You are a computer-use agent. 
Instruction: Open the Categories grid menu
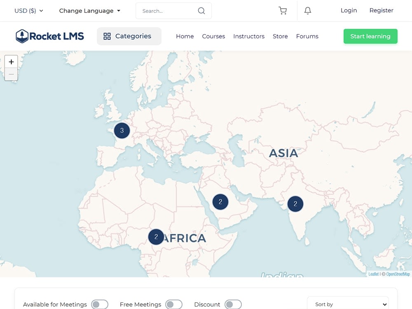click(x=129, y=36)
